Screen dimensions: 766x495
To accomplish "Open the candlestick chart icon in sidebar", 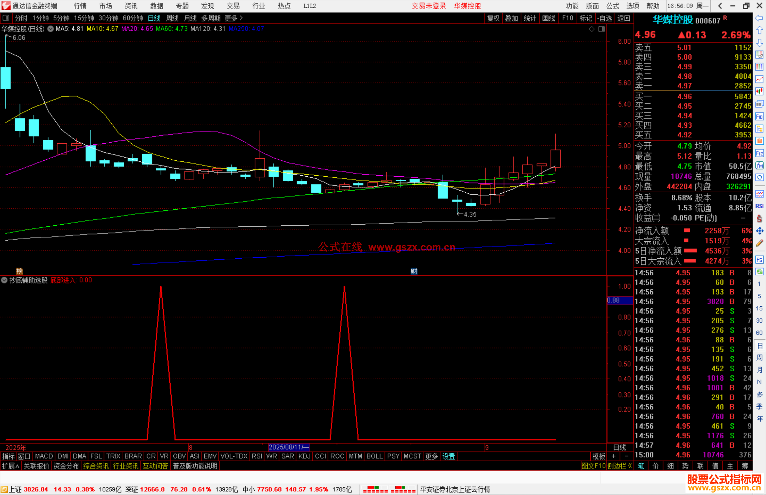I will point(759,91).
